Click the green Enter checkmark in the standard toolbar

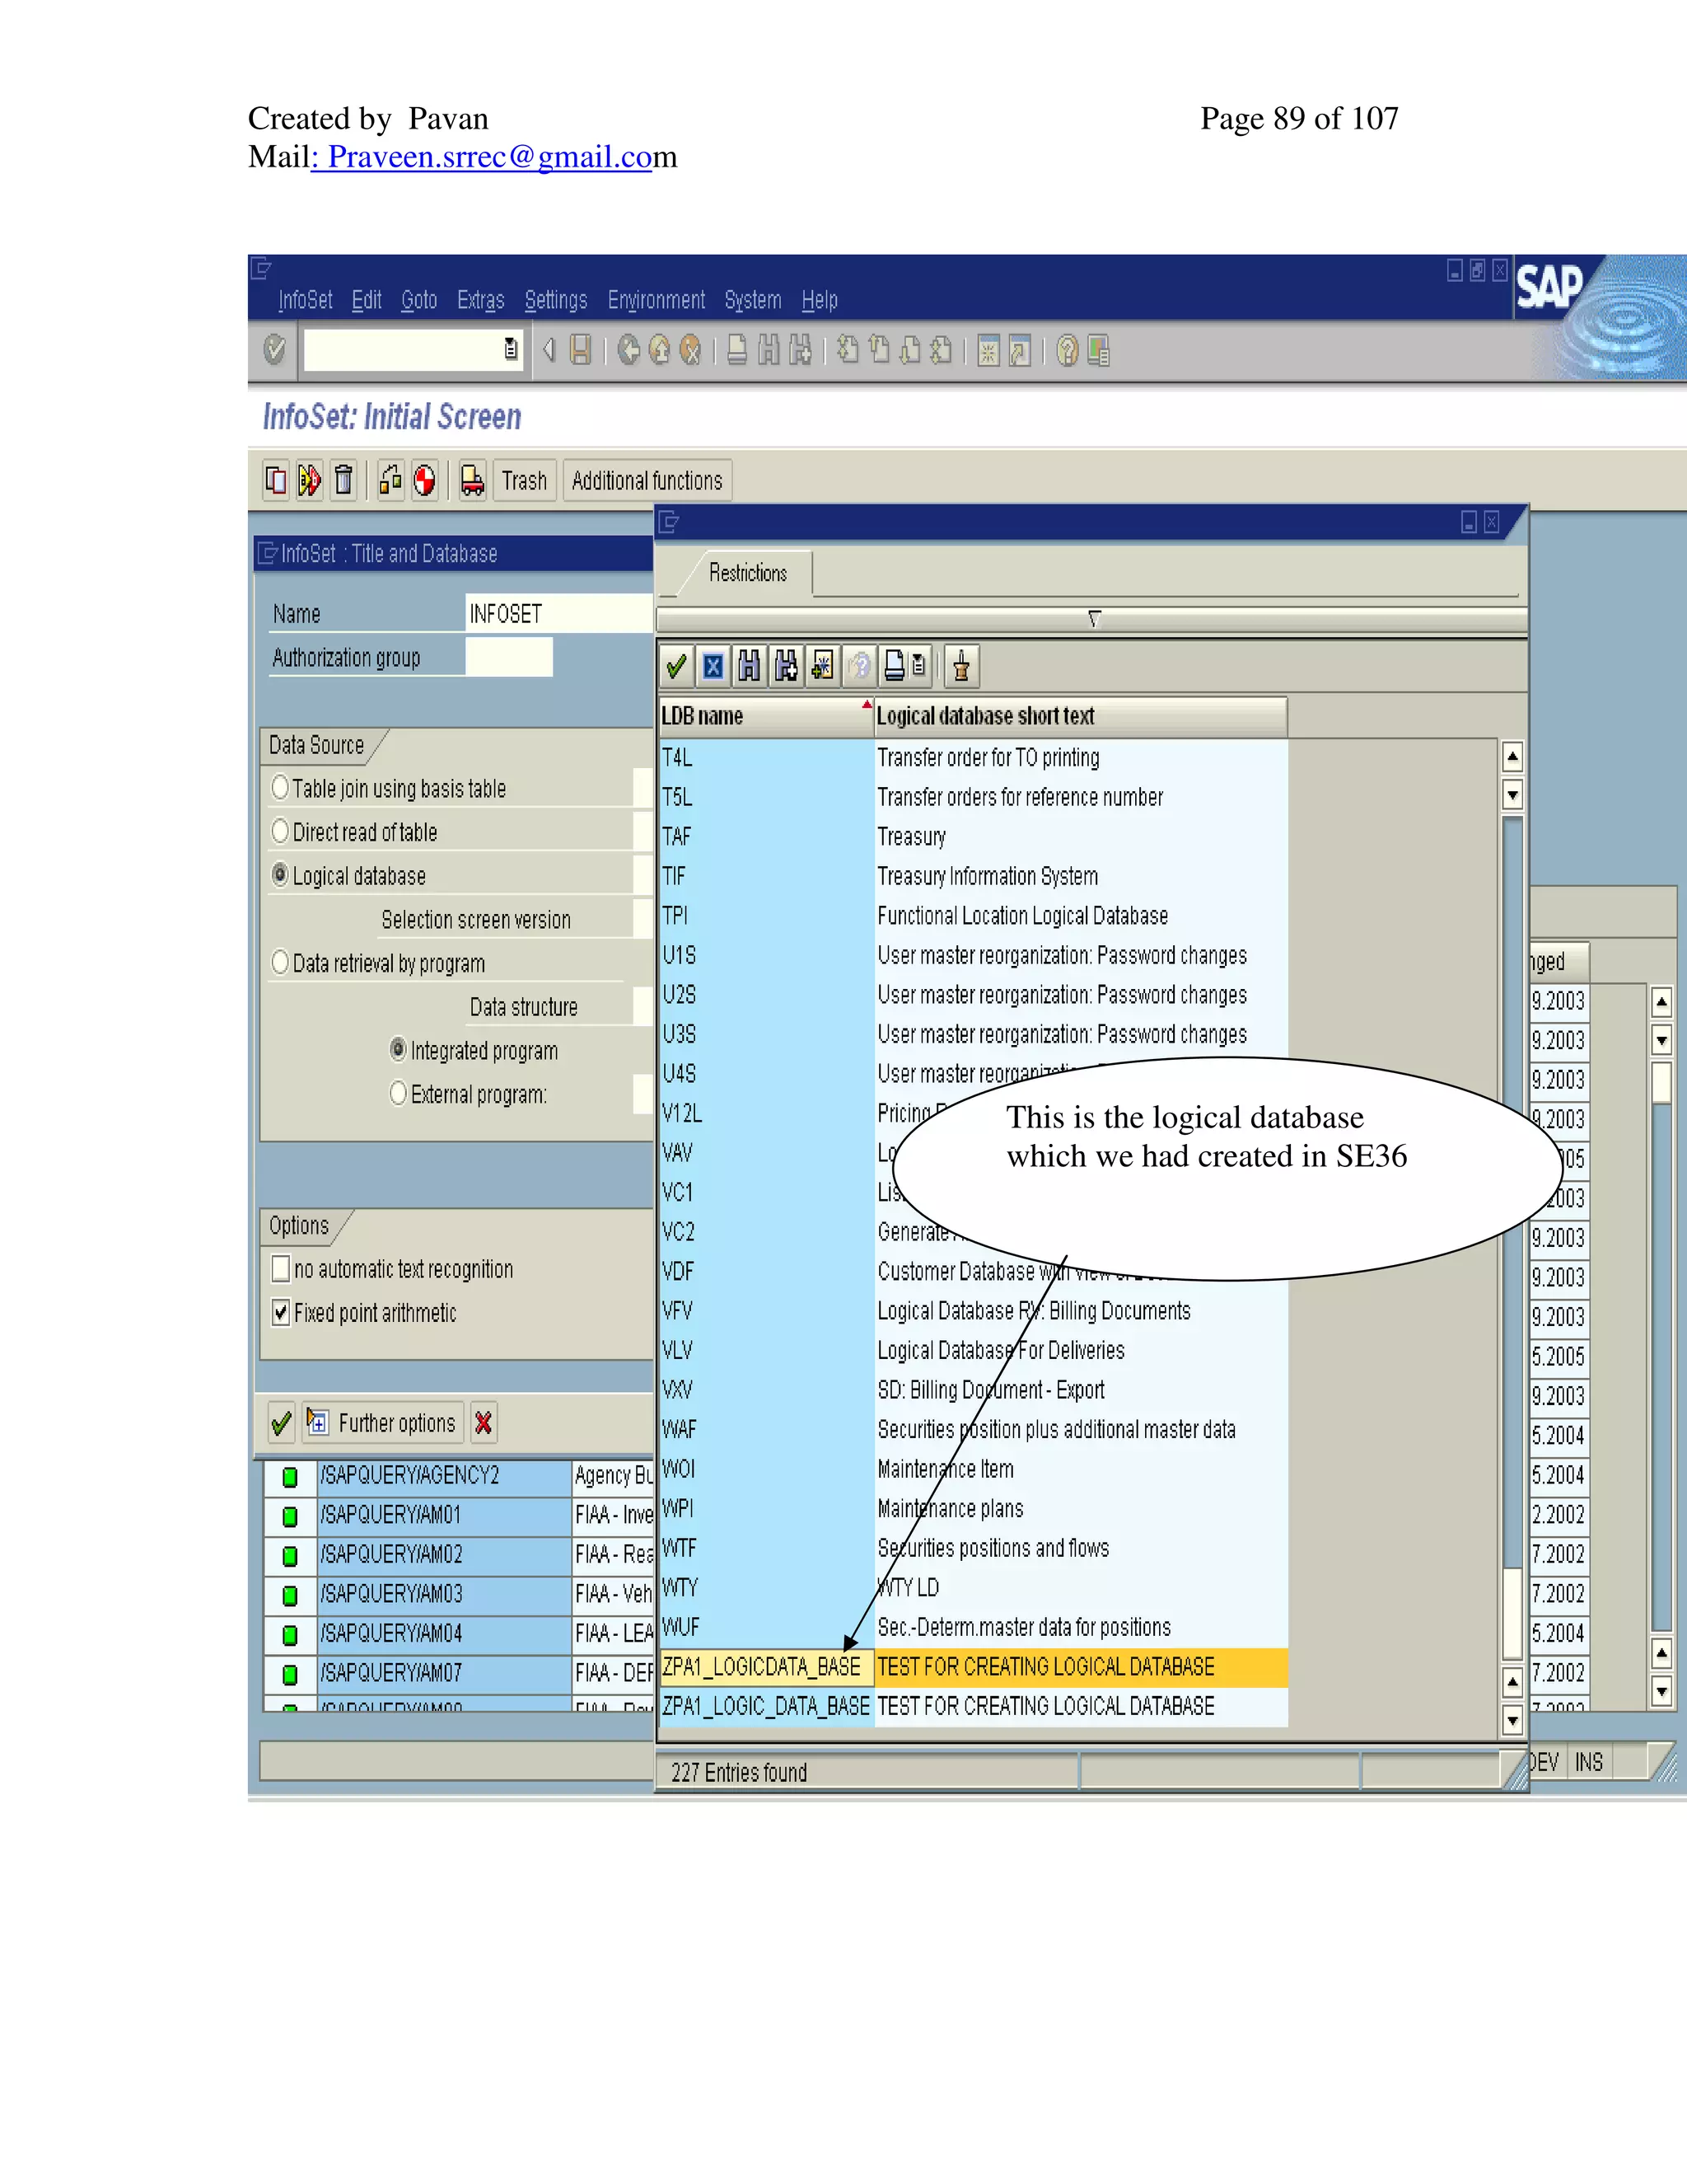[x=273, y=350]
